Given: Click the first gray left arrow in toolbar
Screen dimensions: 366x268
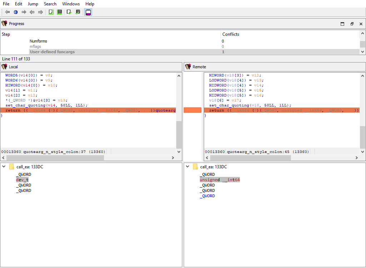Looking at the screenshot, I should [7, 12].
